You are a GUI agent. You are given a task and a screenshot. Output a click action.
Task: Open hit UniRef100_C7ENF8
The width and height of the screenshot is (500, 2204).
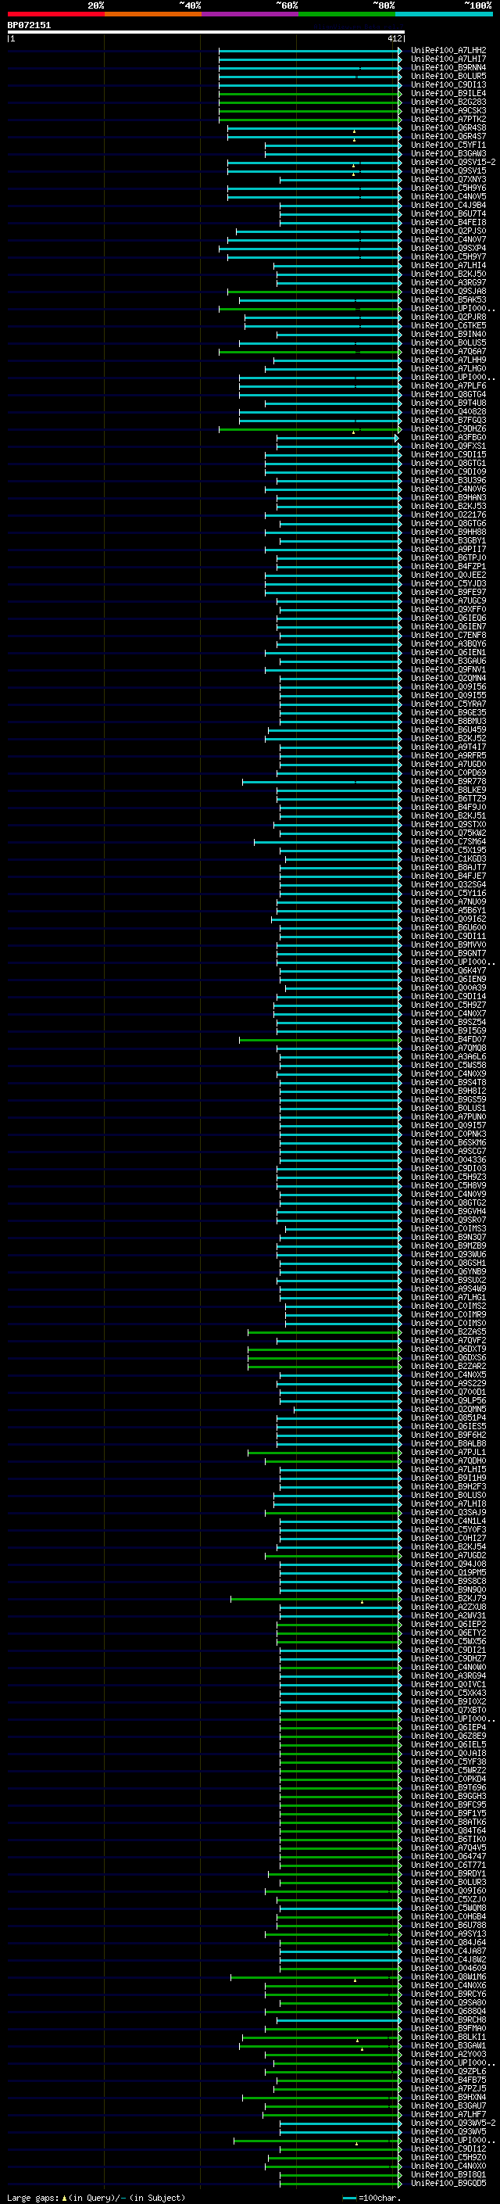[448, 635]
